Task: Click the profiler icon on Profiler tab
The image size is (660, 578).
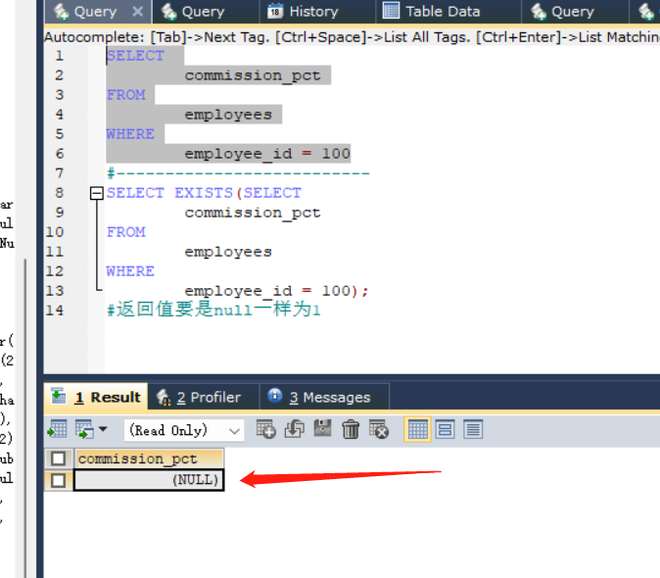Action: tap(164, 397)
